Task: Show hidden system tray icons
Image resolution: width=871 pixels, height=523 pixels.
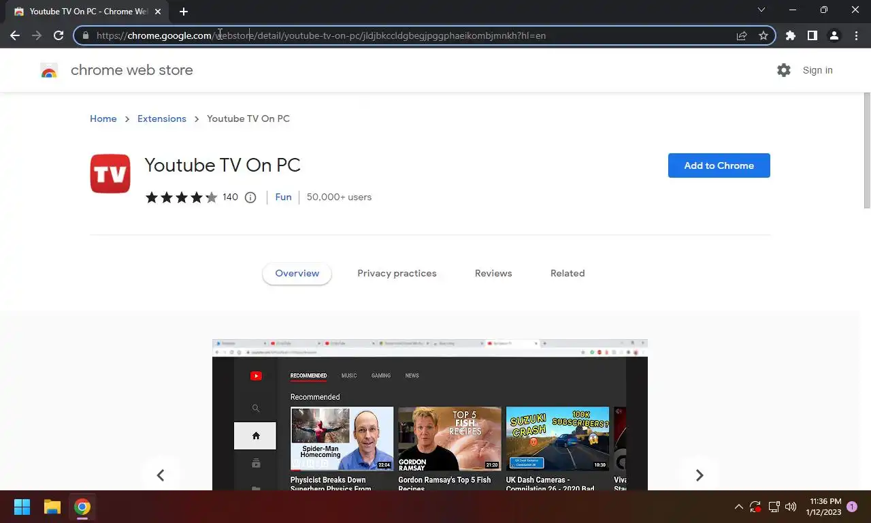Action: [738, 507]
